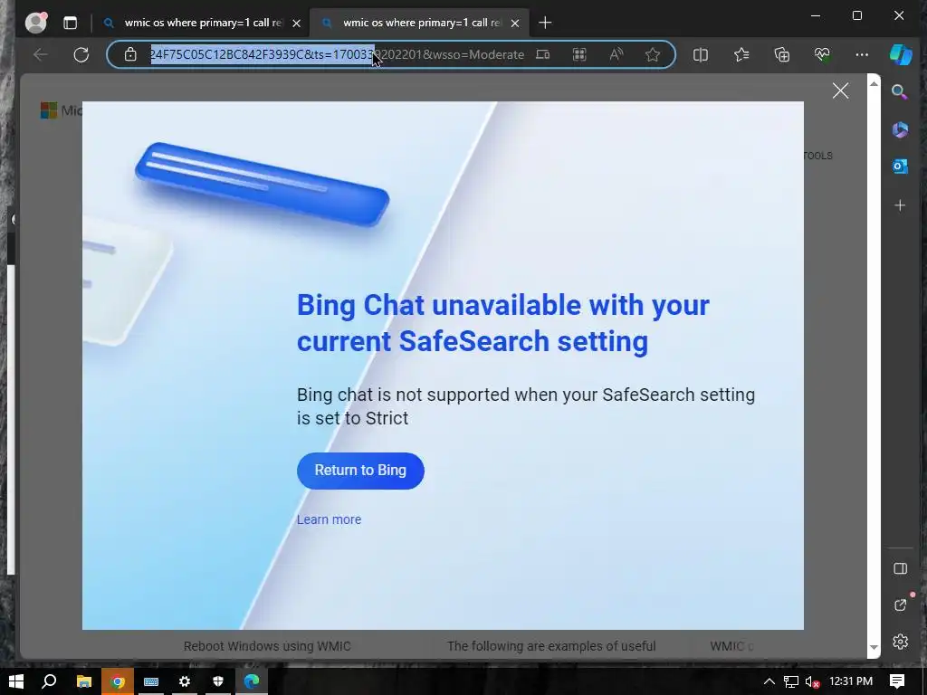Close the second wmic os tab
This screenshot has height=695, width=927.
515,23
